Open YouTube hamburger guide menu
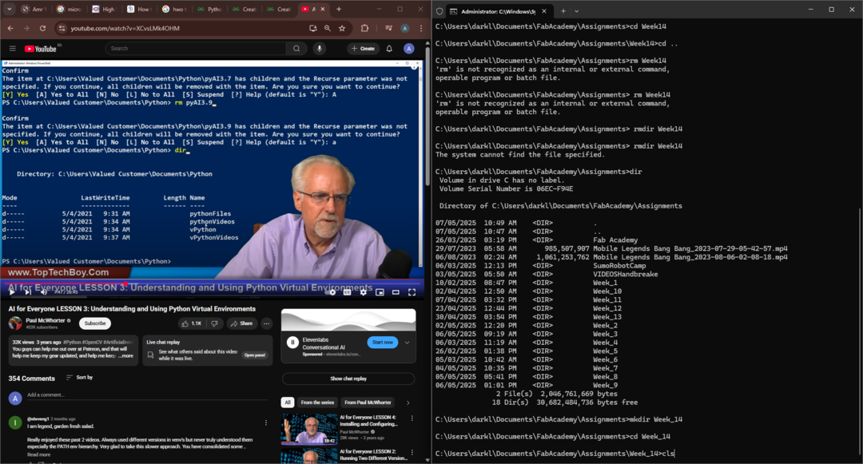The image size is (863, 464). 12,49
